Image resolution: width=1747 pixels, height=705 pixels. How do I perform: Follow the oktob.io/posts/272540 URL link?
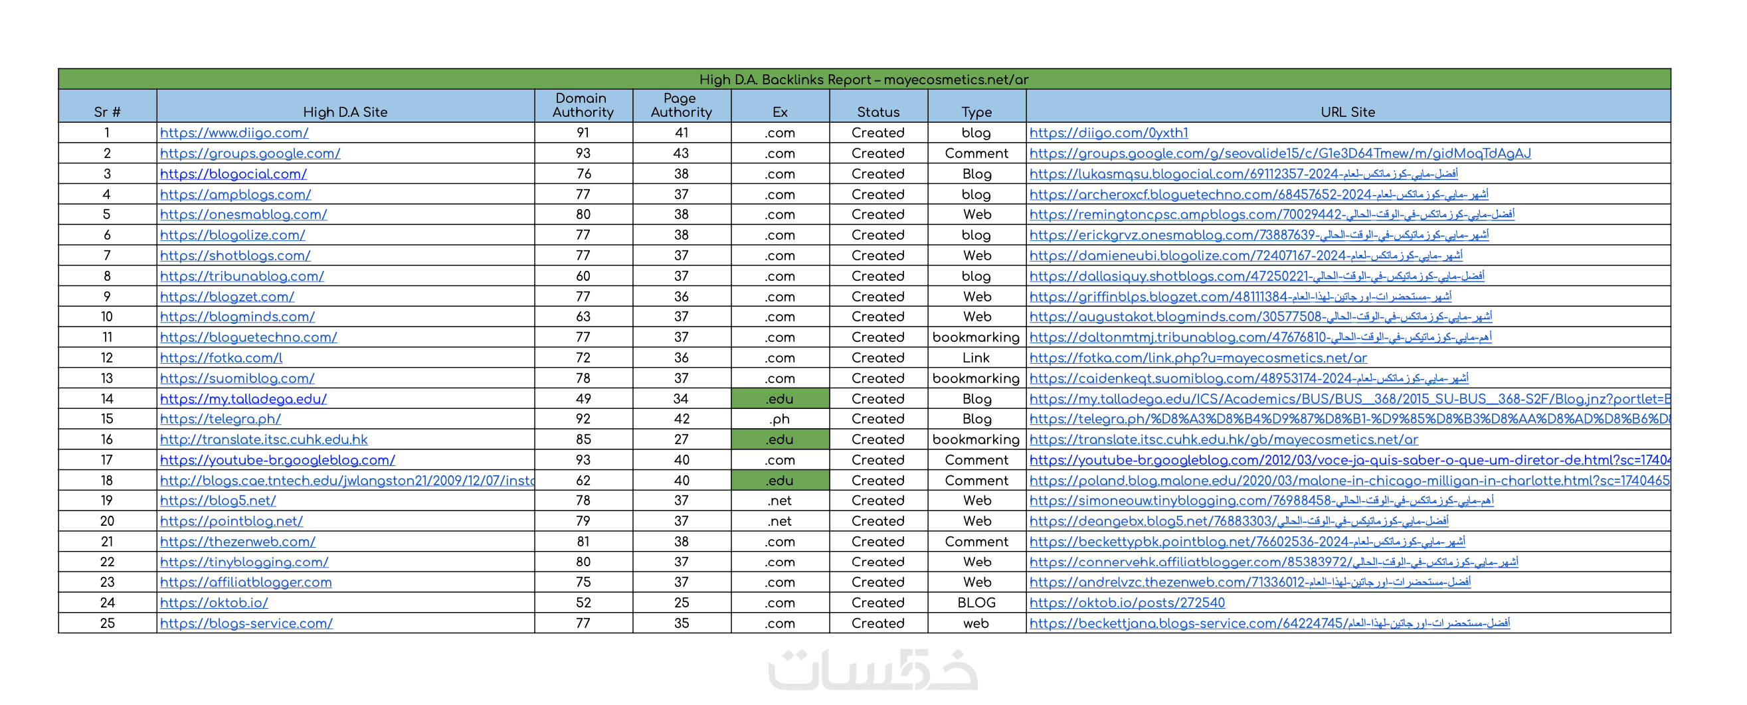(x=1127, y=603)
